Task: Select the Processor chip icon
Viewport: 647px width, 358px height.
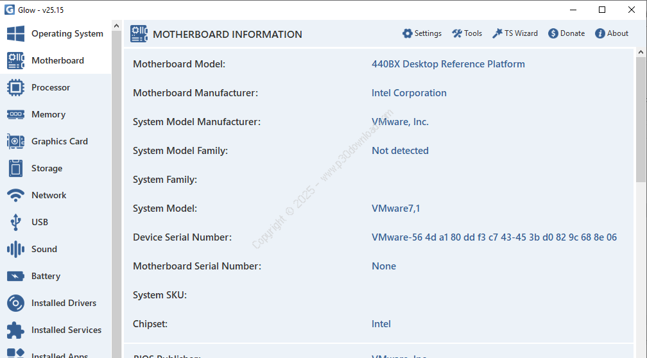Action: 15,88
